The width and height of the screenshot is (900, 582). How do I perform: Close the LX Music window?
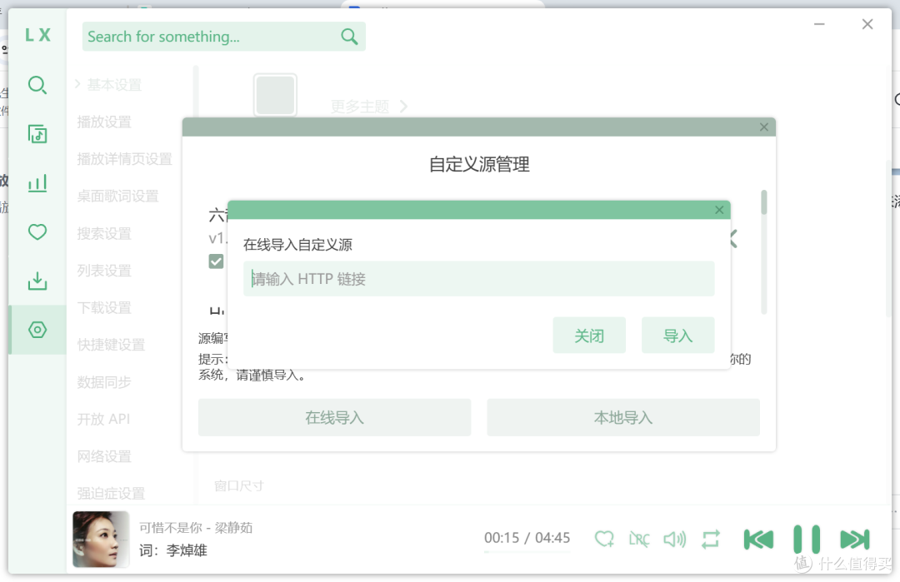click(867, 24)
